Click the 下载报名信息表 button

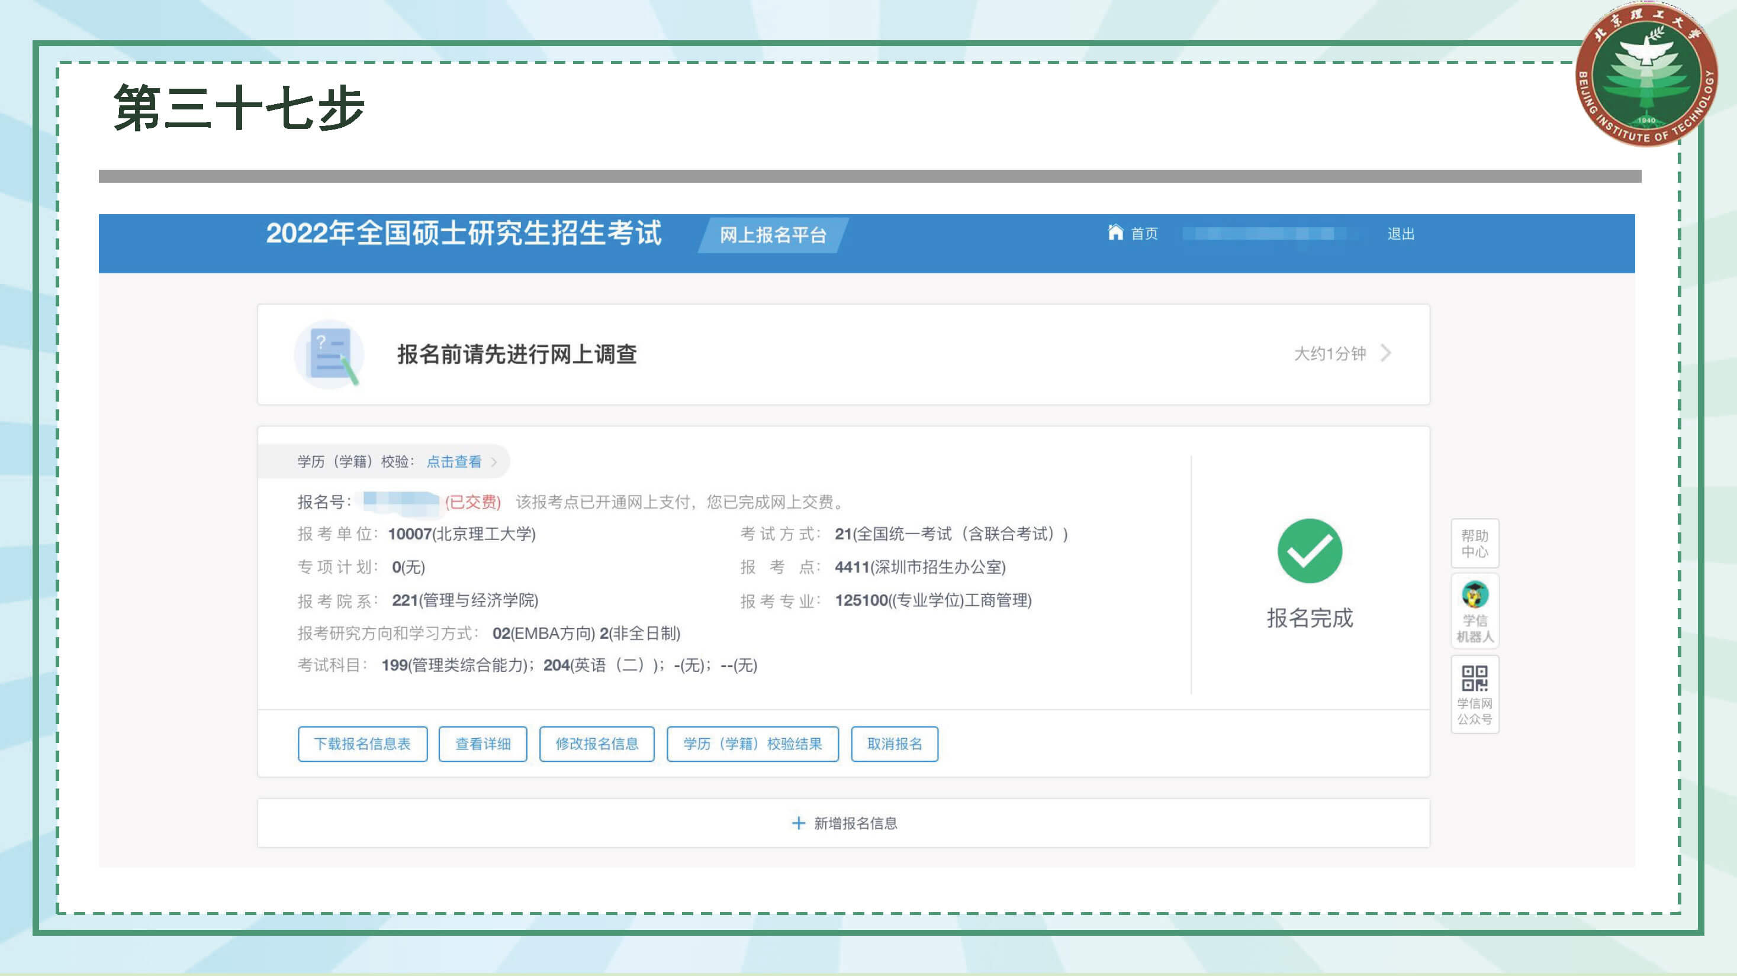pos(362,744)
